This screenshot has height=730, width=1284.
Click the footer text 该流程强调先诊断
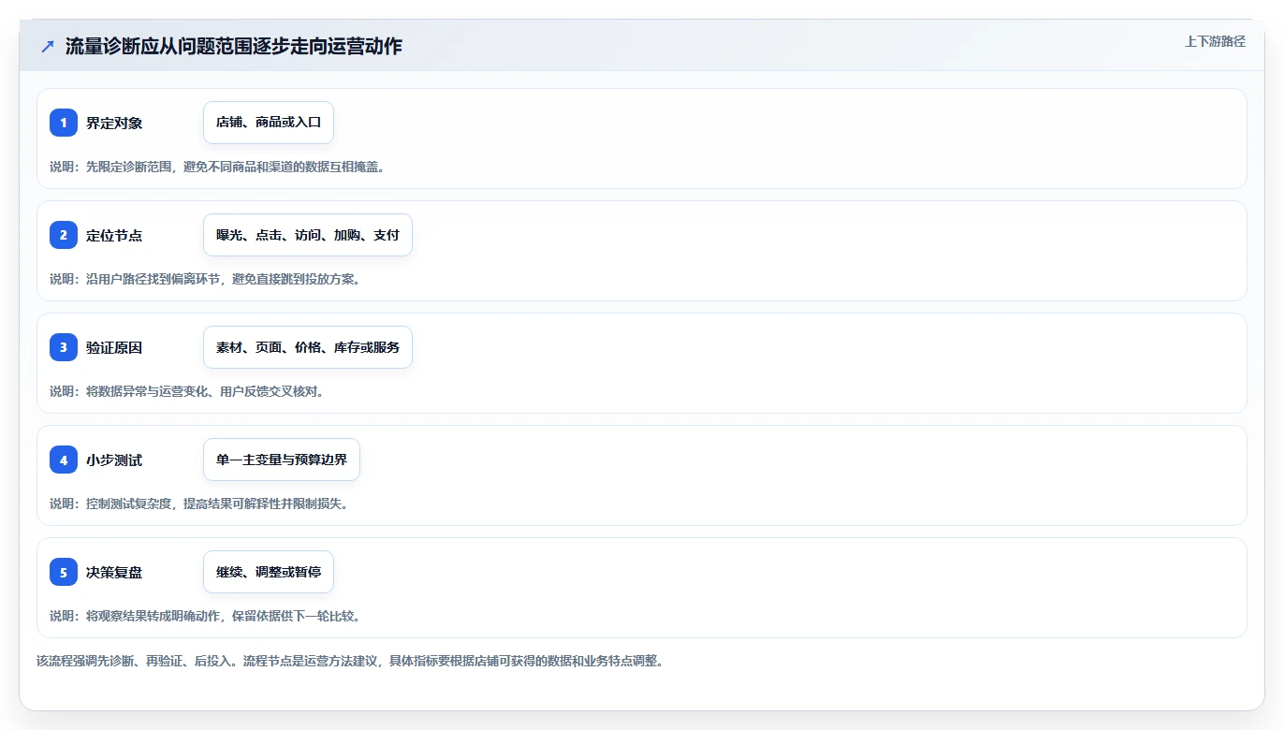coord(350,661)
